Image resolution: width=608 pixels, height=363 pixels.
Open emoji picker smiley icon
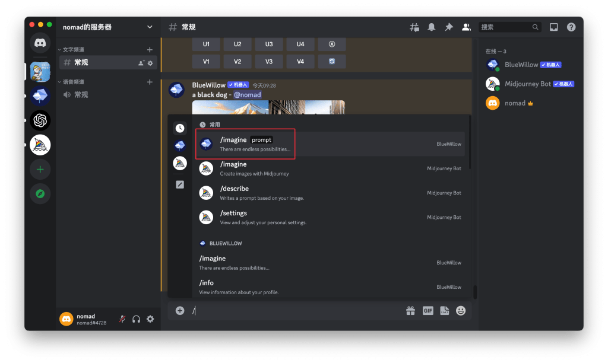pos(461,311)
